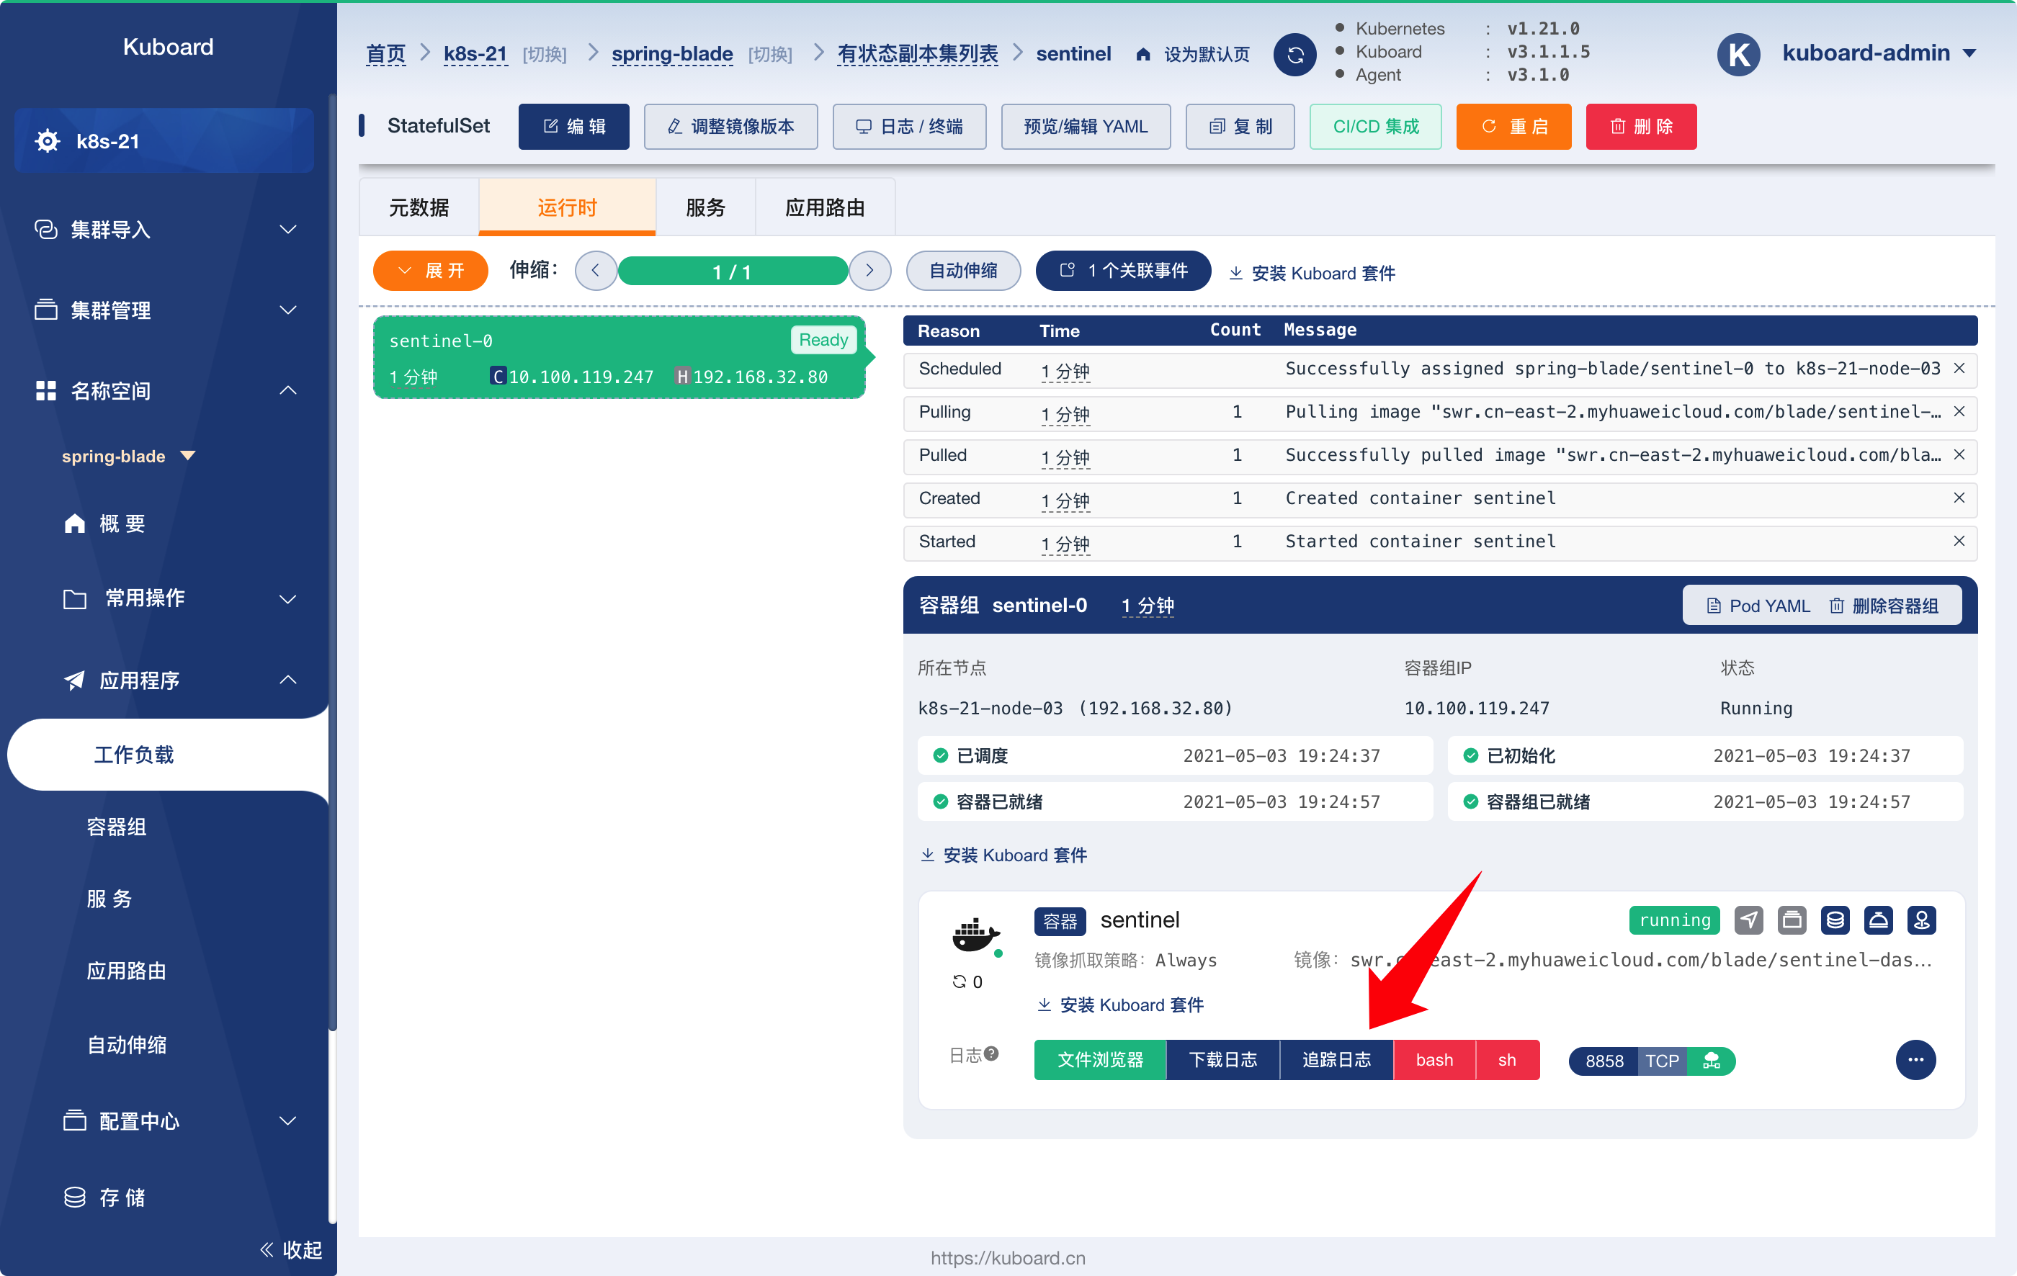Click the Docker whale icon of sentinel container

click(975, 935)
